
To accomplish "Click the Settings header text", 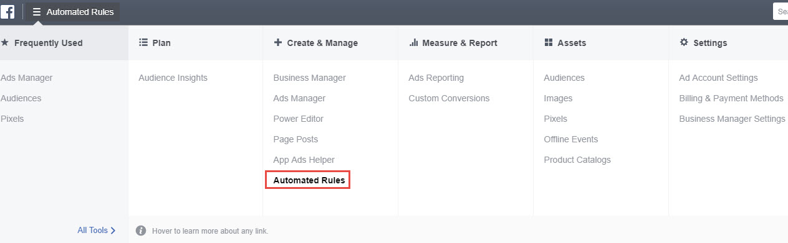I will [710, 43].
